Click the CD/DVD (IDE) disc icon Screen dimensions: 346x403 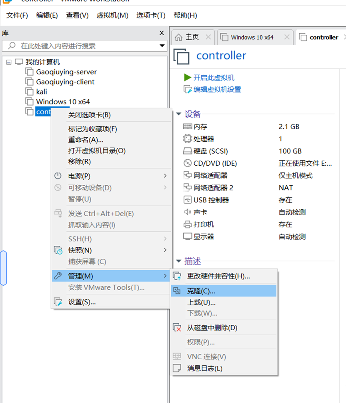tap(188, 163)
